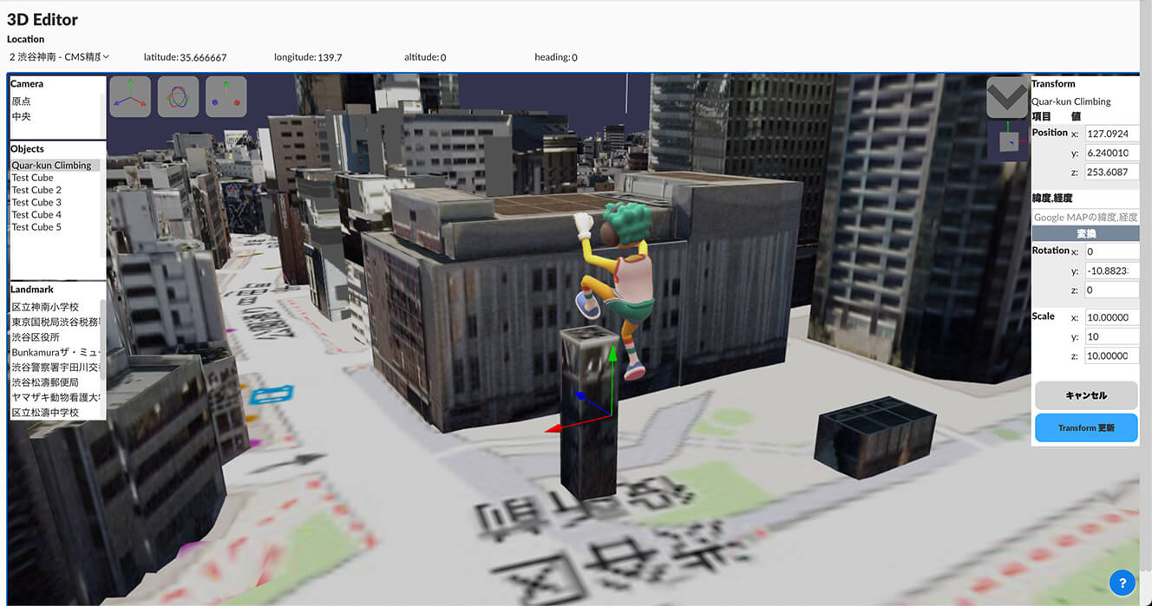Open the Location dropdown showing 渋谷神南
This screenshot has height=606, width=1152.
click(x=60, y=57)
